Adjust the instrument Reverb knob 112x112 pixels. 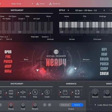pyautogui.click(x=35, y=105)
